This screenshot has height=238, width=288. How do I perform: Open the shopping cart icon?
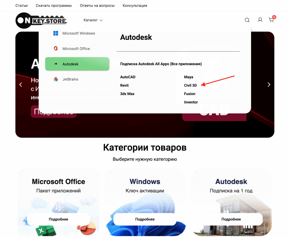pyautogui.click(x=271, y=20)
